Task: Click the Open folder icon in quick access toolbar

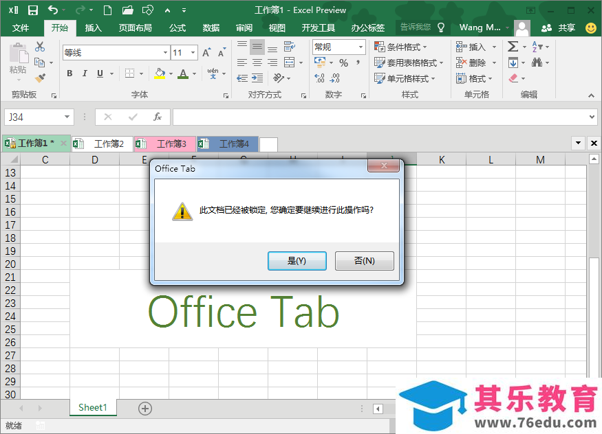Action: [127, 10]
